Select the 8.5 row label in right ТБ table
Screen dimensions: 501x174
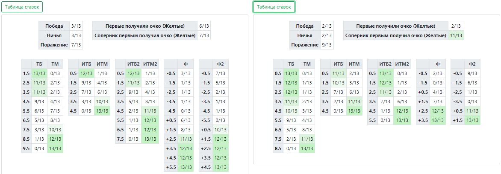(x=277, y=148)
